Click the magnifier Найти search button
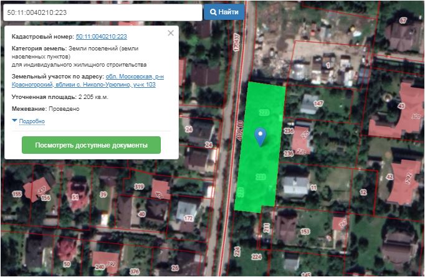The width and height of the screenshot is (425, 277). click(224, 12)
